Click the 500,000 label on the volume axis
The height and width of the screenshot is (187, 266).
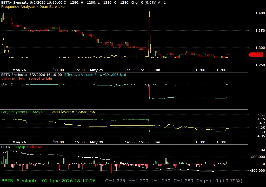[x=258, y=157]
